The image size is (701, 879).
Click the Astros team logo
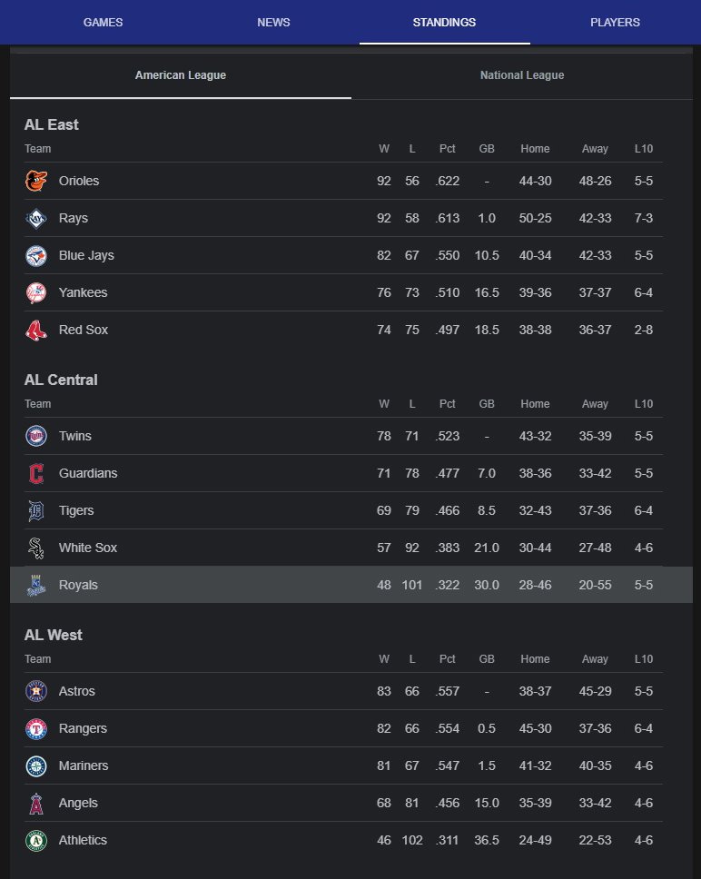pos(35,691)
